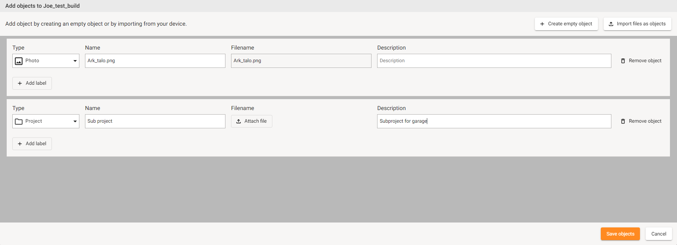Click the plus icon on first Add label
Screen dimensions: 677x245
[20, 83]
